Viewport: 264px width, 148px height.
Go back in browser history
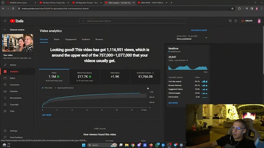[3, 8]
